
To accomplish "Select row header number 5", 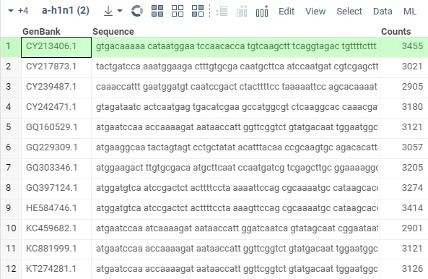I will pyautogui.click(x=11, y=128).
